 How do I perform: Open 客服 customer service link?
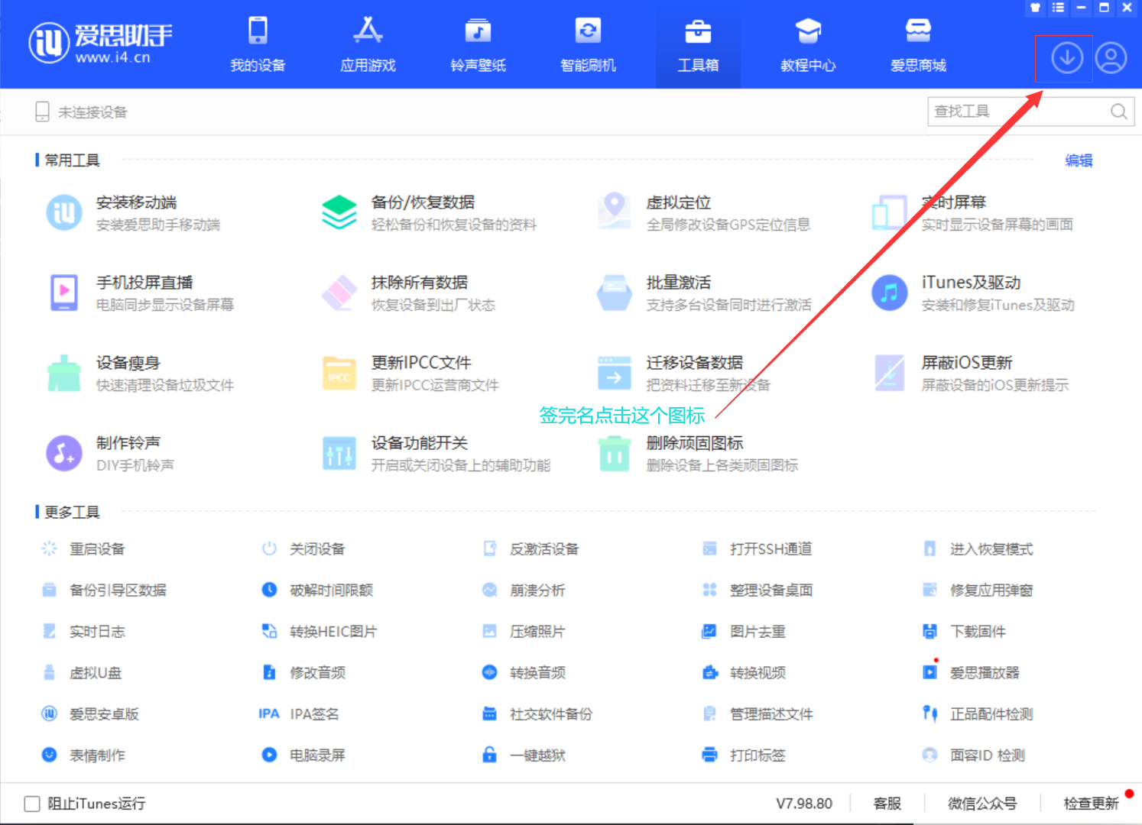[887, 804]
